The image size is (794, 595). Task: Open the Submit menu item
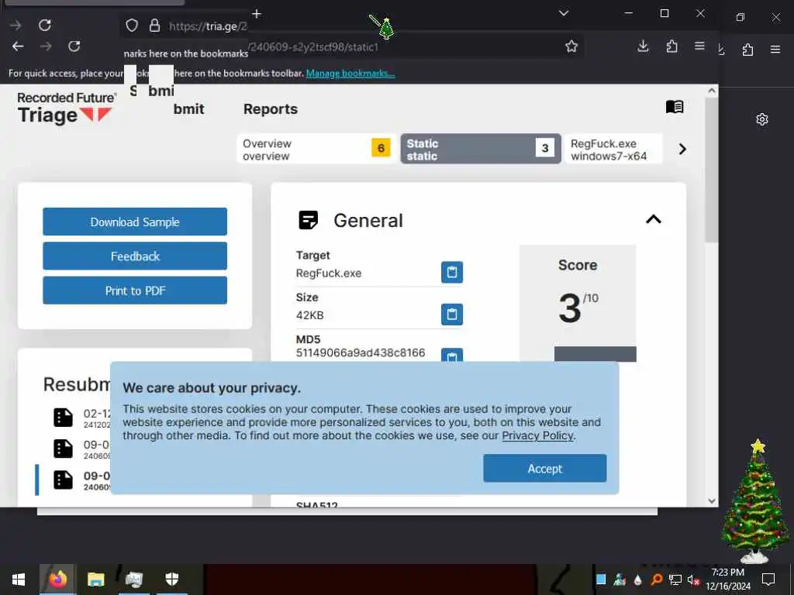(188, 109)
